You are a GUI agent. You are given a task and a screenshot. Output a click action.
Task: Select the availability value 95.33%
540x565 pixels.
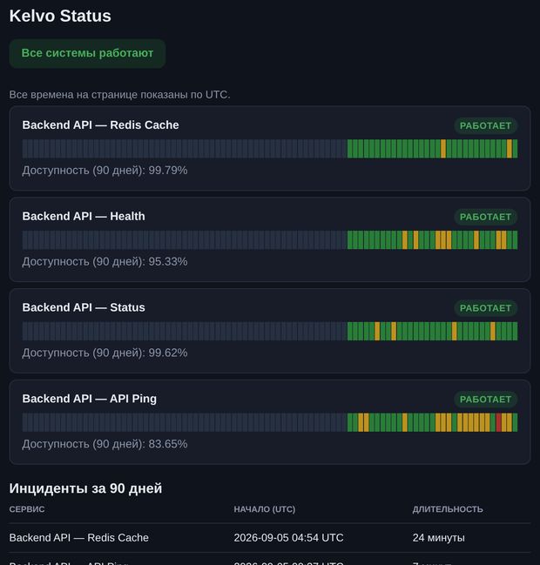click(168, 261)
